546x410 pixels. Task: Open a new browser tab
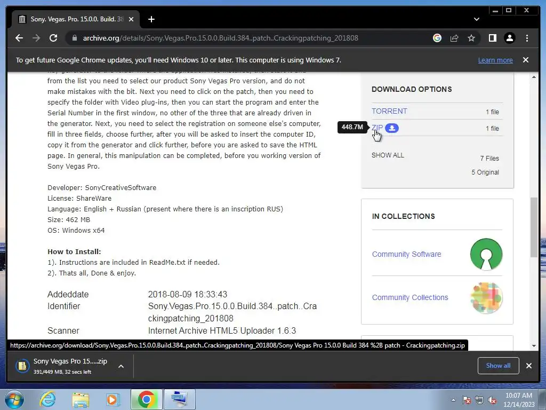coord(151,19)
